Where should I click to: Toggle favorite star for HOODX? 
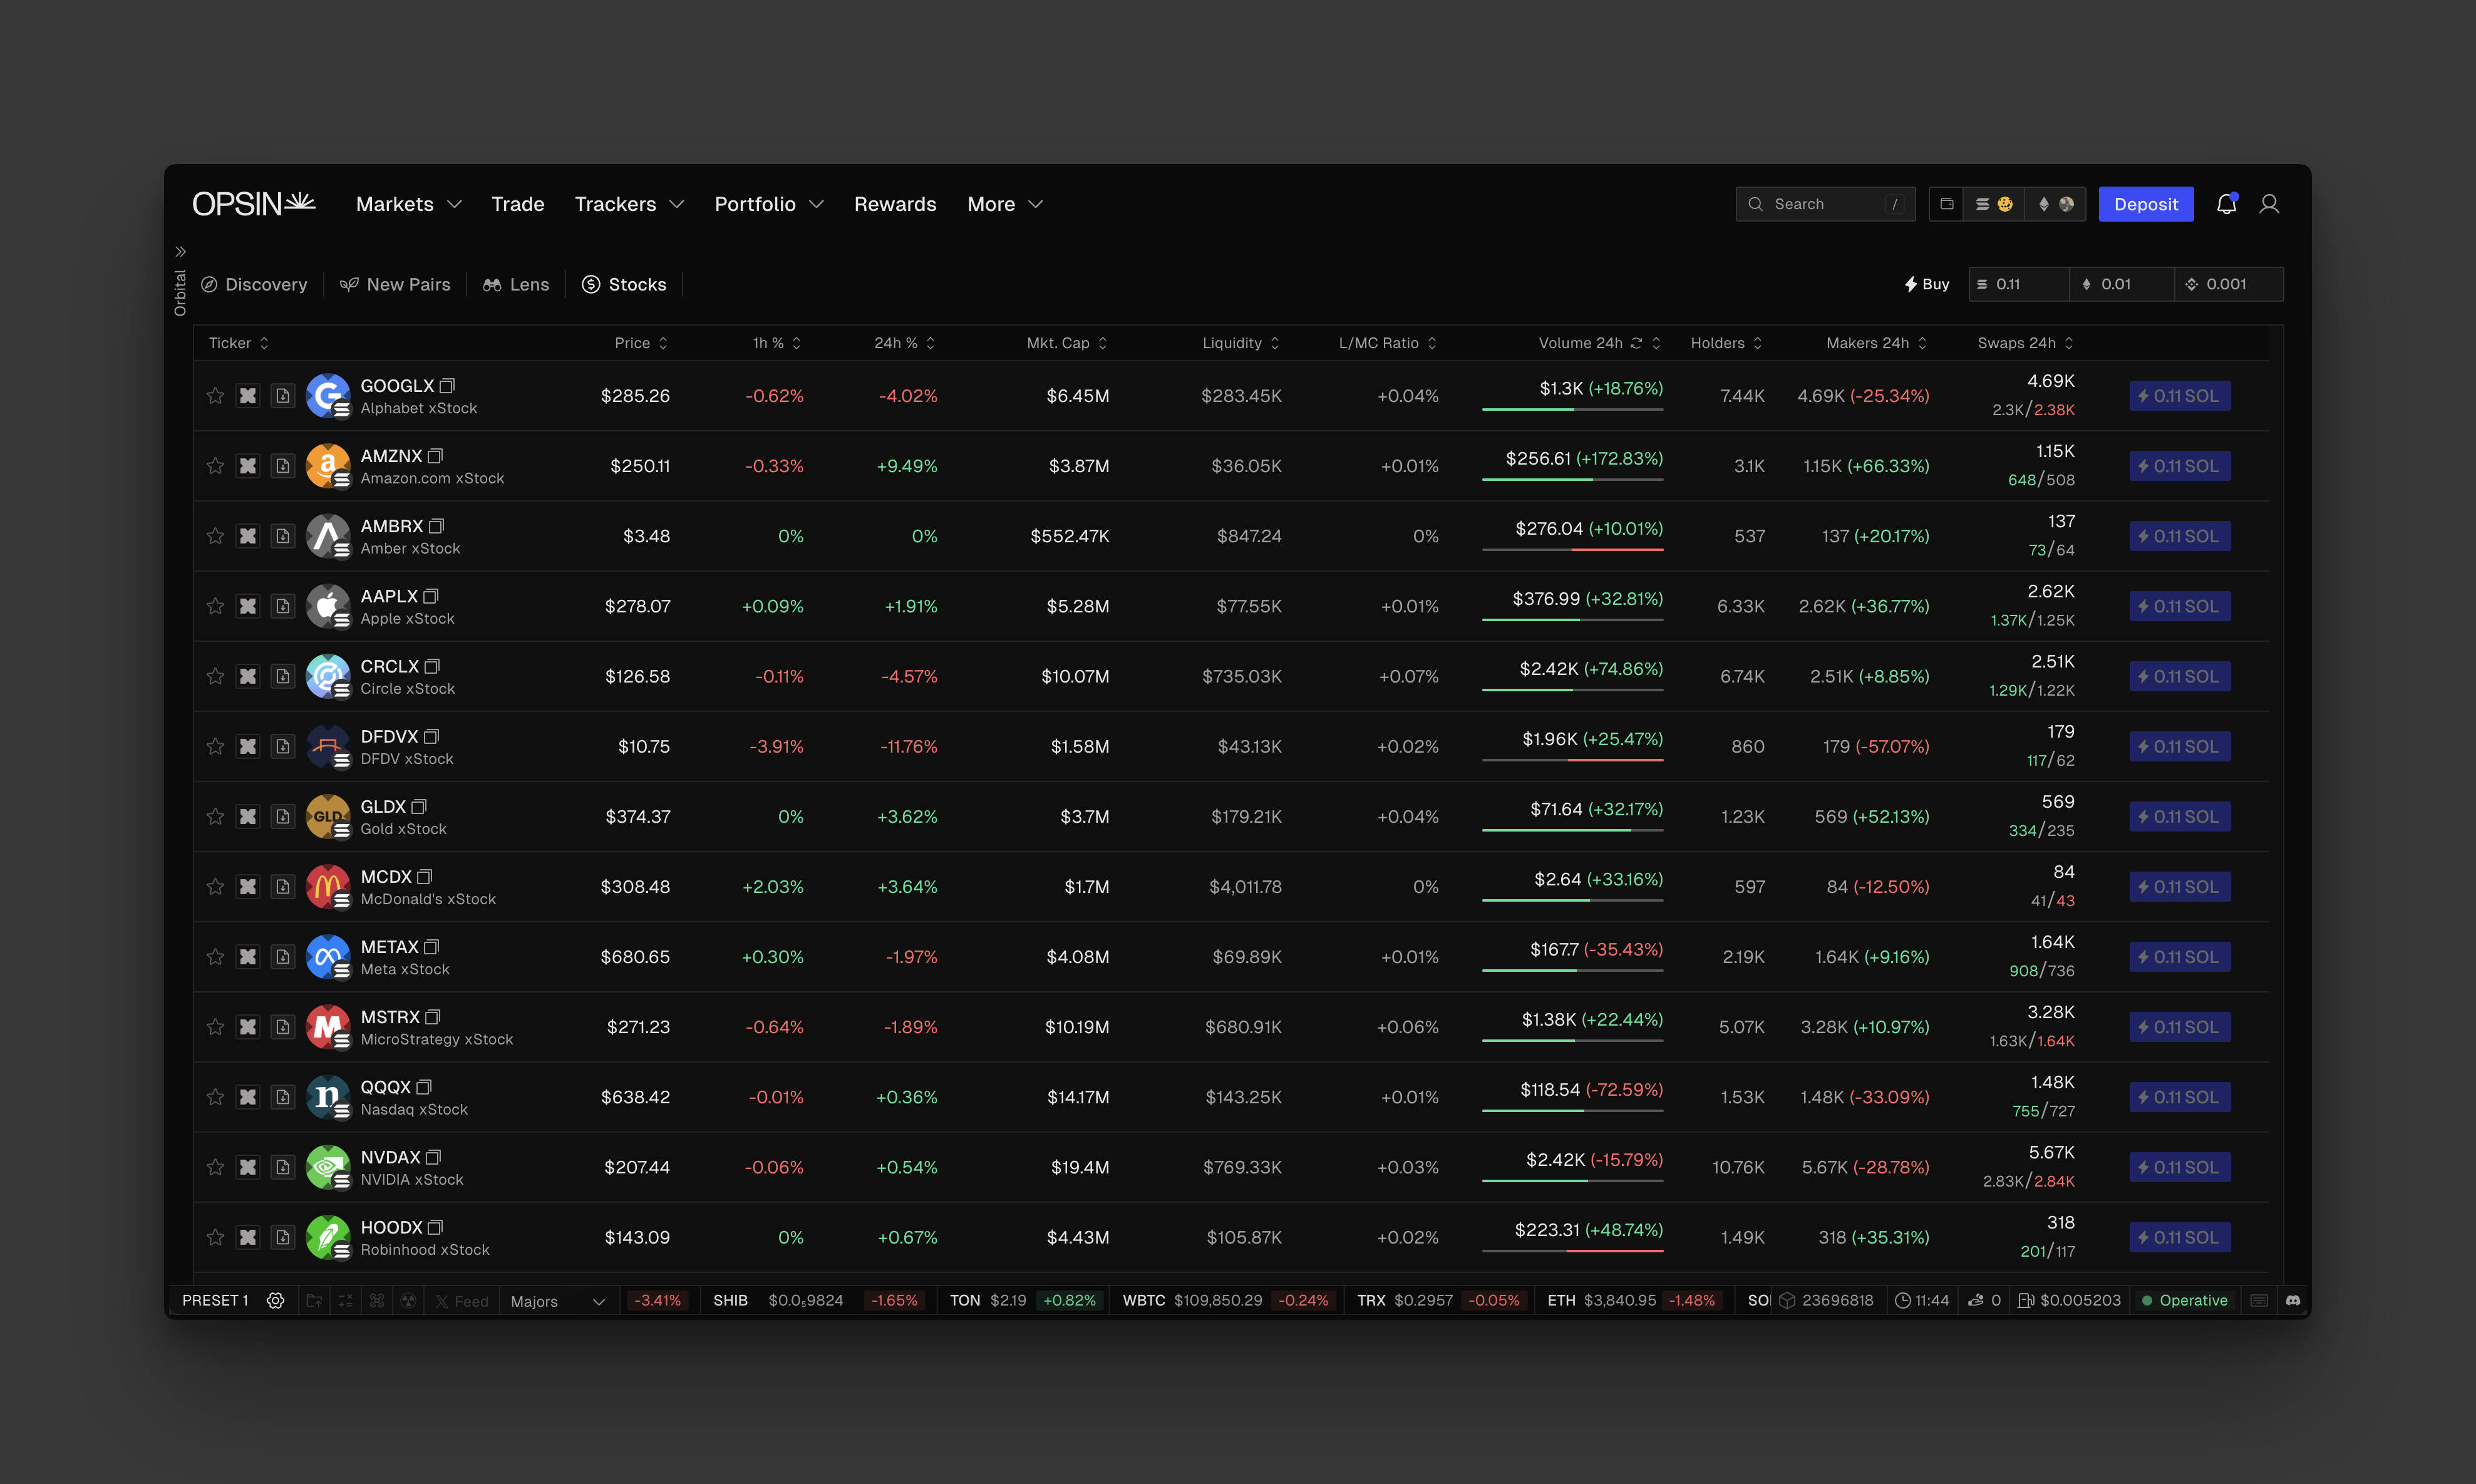[215, 1237]
